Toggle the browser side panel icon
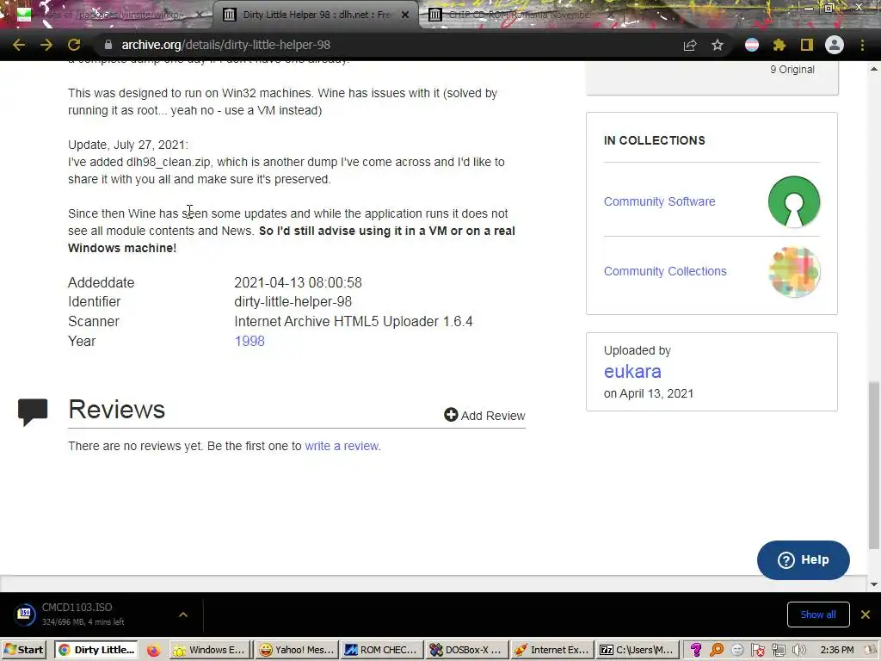Image resolution: width=881 pixels, height=661 pixels. tap(807, 45)
